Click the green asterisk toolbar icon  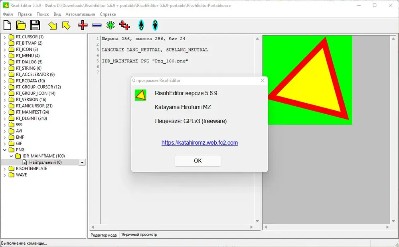[111, 25]
